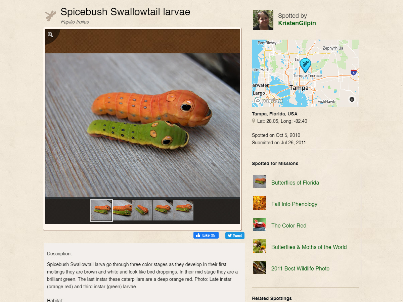Screen dimensions: 403x302
Task: Click the map location pin marker
Action: click(305, 65)
